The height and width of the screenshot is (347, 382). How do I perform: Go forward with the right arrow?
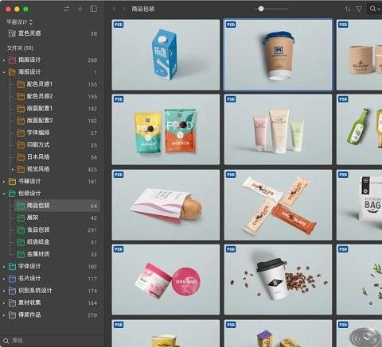pyautogui.click(x=124, y=9)
